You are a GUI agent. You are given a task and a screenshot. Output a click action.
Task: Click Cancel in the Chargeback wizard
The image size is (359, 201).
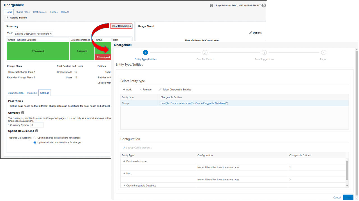(x=337, y=197)
